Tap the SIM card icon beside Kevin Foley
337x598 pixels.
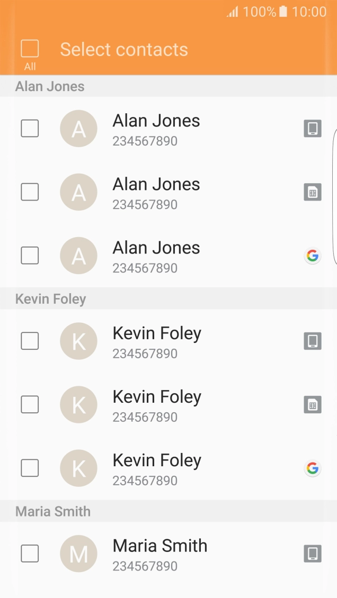[x=313, y=405]
